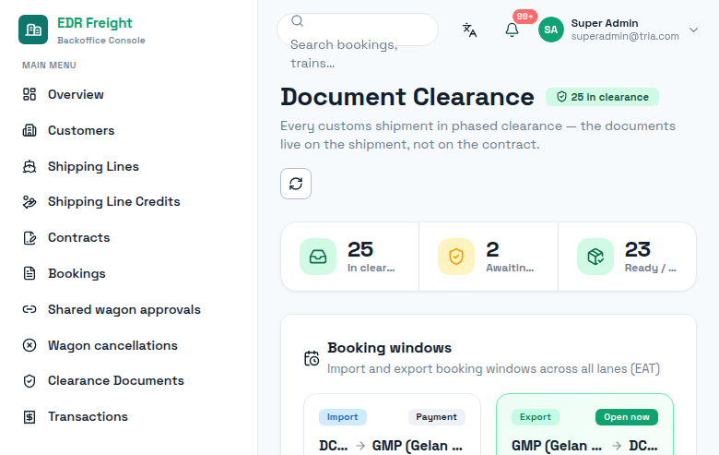Click the MAIN MENU section label

(x=49, y=66)
